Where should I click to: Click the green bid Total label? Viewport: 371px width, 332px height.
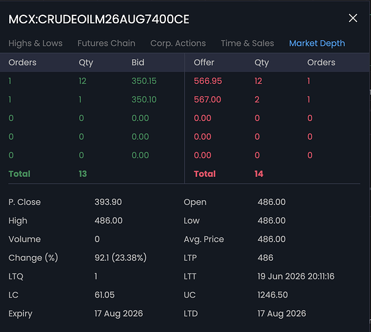19,174
